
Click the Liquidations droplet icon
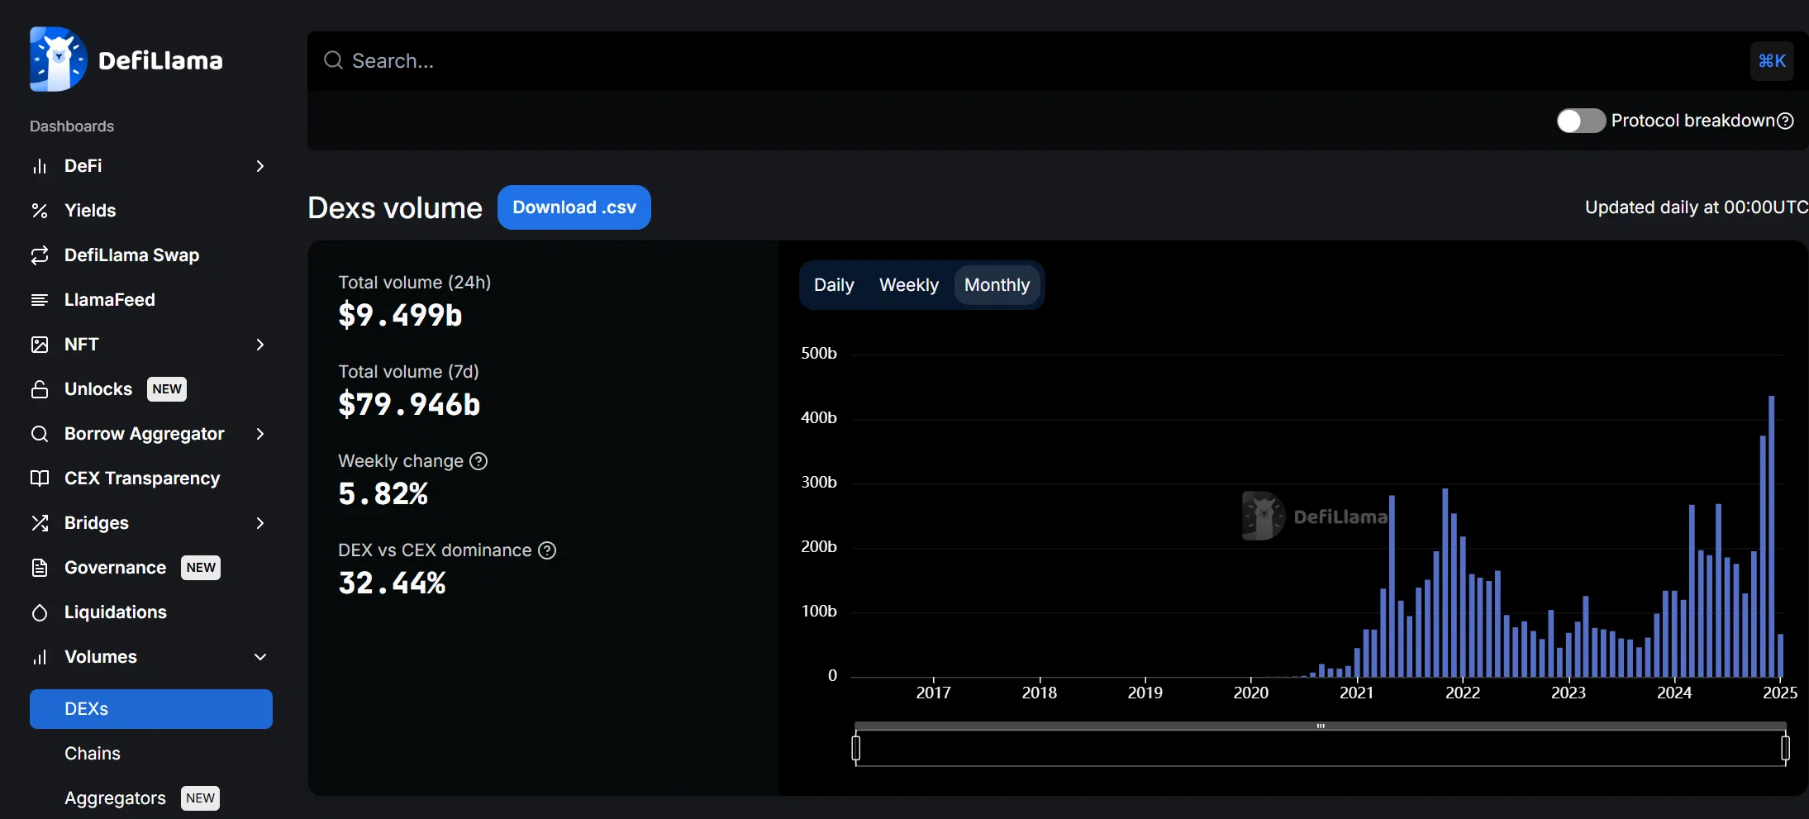click(x=40, y=612)
